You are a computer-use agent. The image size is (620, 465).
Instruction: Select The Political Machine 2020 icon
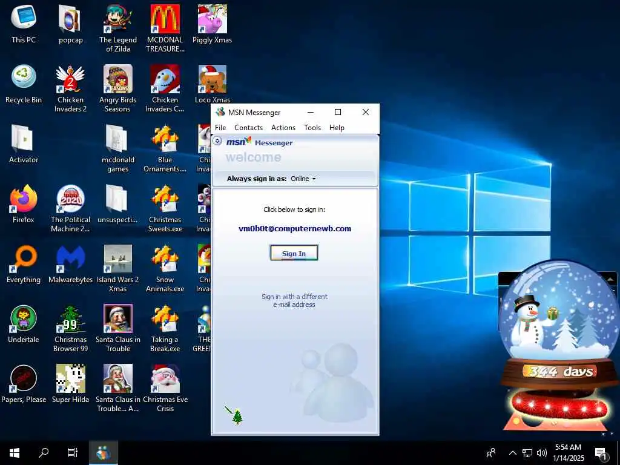pos(70,208)
